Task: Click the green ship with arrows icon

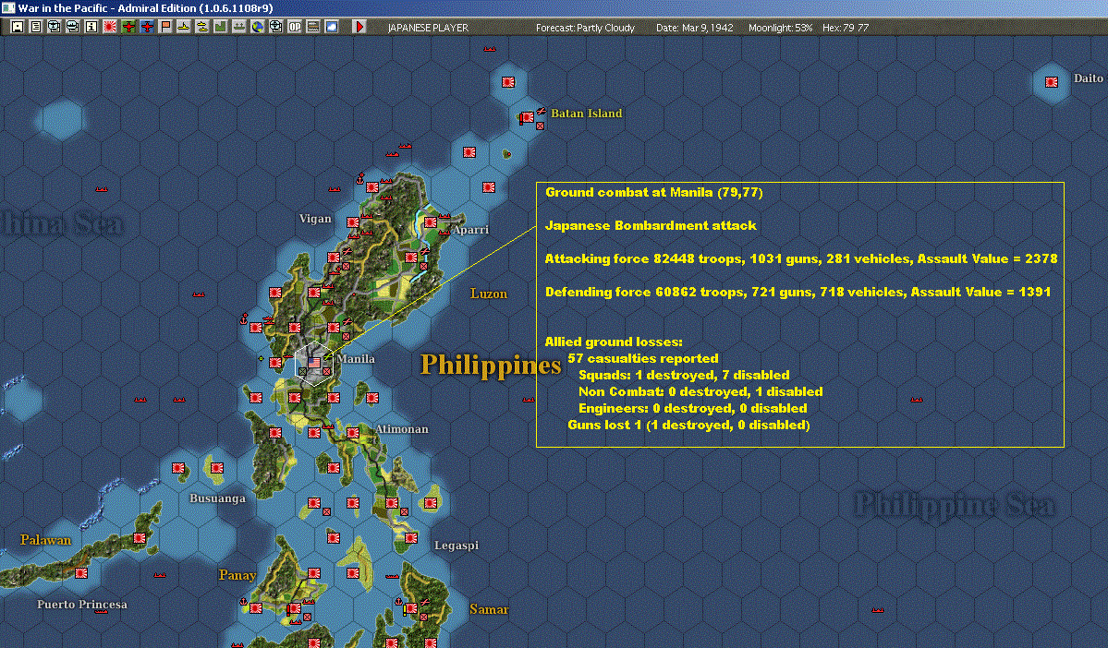Action: coord(238,27)
